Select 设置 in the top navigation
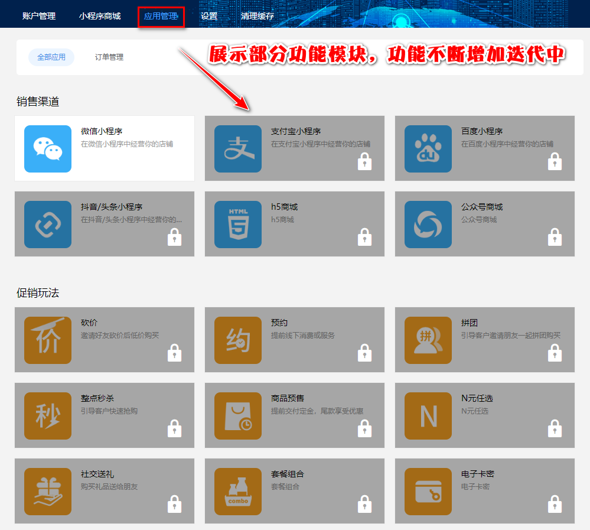Screen dimensions: 590x530 point(209,16)
